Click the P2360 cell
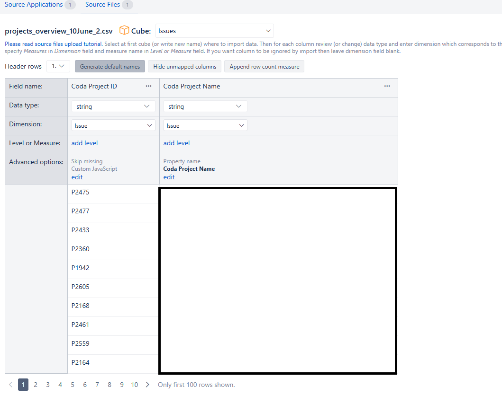The height and width of the screenshot is (404, 502). (113, 250)
